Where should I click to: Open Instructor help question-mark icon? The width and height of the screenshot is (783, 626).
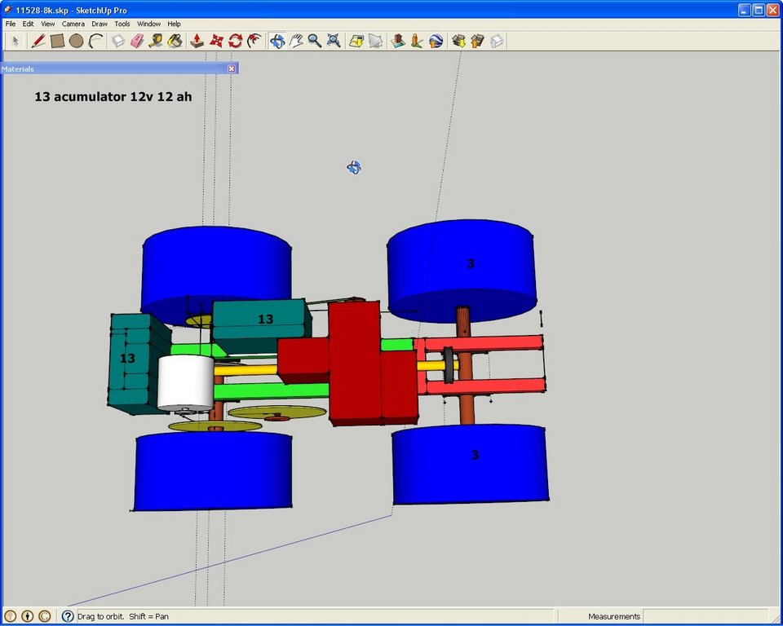pyautogui.click(x=68, y=616)
